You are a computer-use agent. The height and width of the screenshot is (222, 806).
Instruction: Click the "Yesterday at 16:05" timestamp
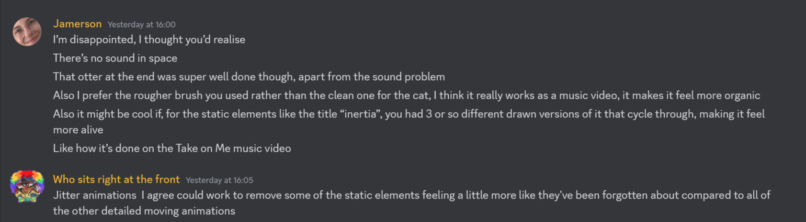click(219, 180)
